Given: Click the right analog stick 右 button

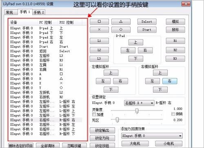Looking at the screenshot, I should click(170, 81).
